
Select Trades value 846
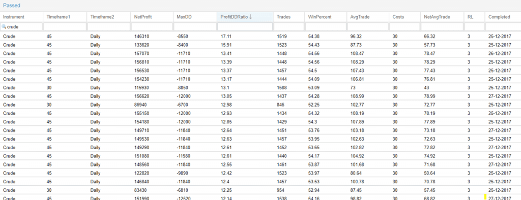pos(280,105)
